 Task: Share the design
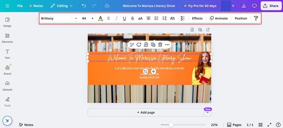(x=271, y=6)
